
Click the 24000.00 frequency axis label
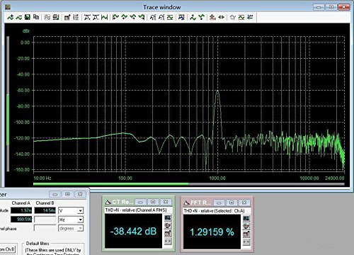coord(334,178)
